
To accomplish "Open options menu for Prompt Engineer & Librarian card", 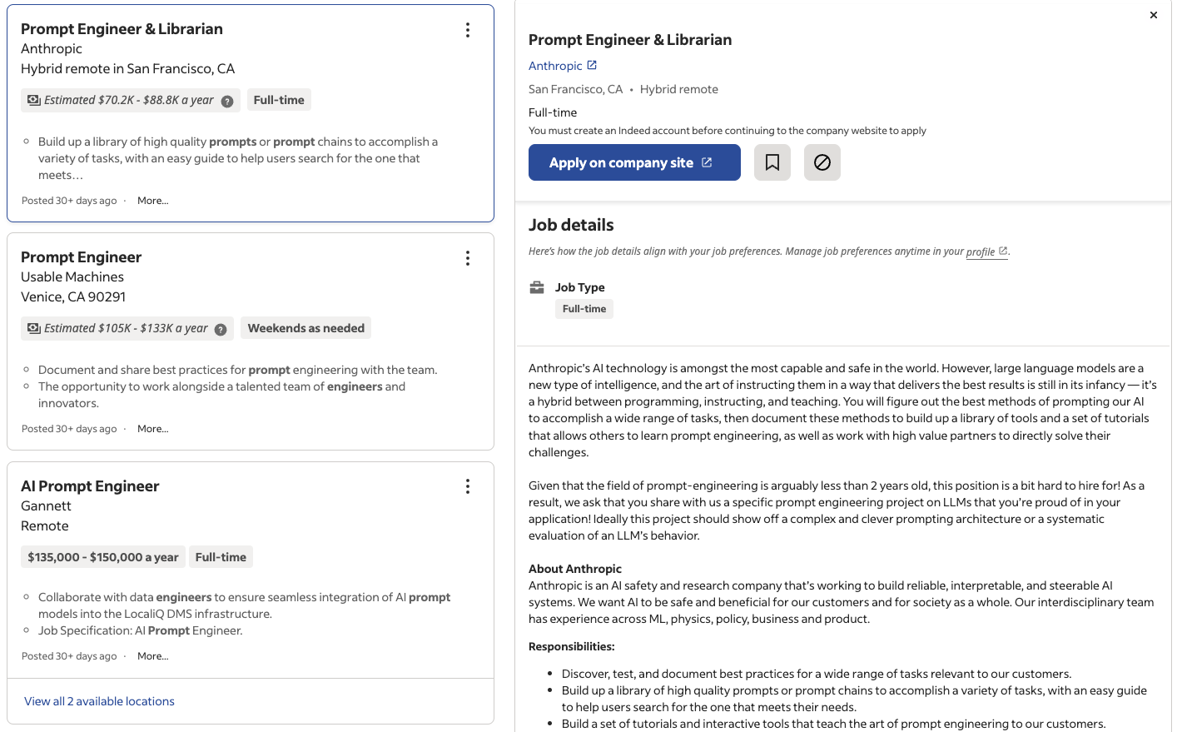I will pyautogui.click(x=468, y=30).
